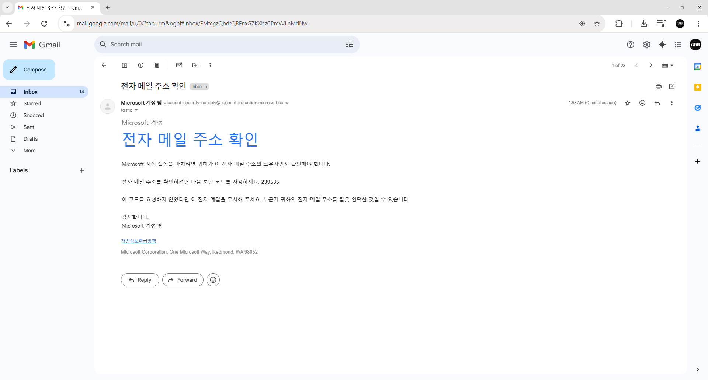Open the Google apps grid
Image resolution: width=708 pixels, height=380 pixels.
tap(678, 45)
